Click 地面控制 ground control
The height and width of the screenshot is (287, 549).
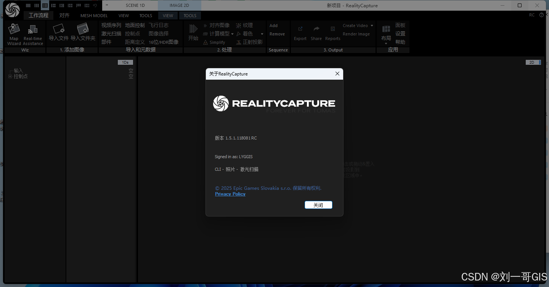(135, 25)
